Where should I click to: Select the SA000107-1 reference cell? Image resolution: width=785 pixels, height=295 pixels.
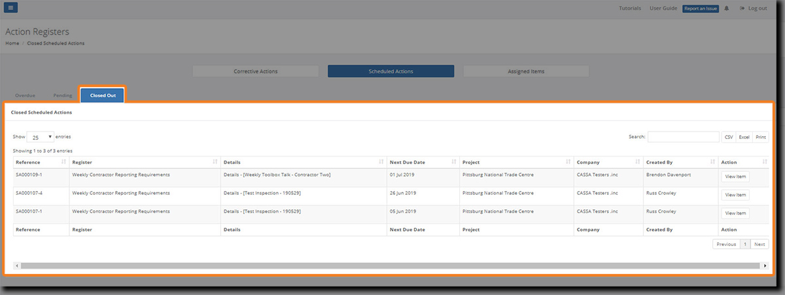(41, 214)
